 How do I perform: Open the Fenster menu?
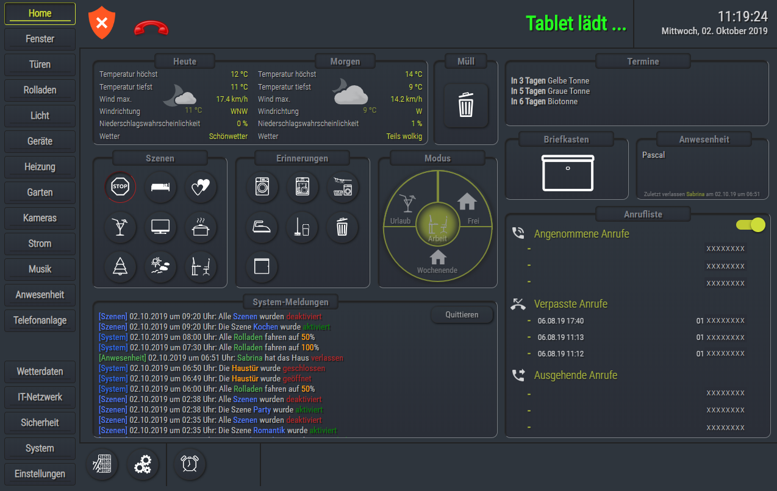point(40,39)
